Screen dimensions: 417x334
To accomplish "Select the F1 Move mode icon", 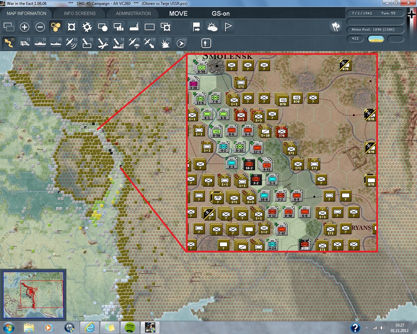I will tap(9, 43).
